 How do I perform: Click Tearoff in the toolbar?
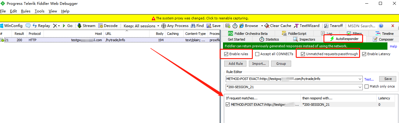tap(334, 26)
